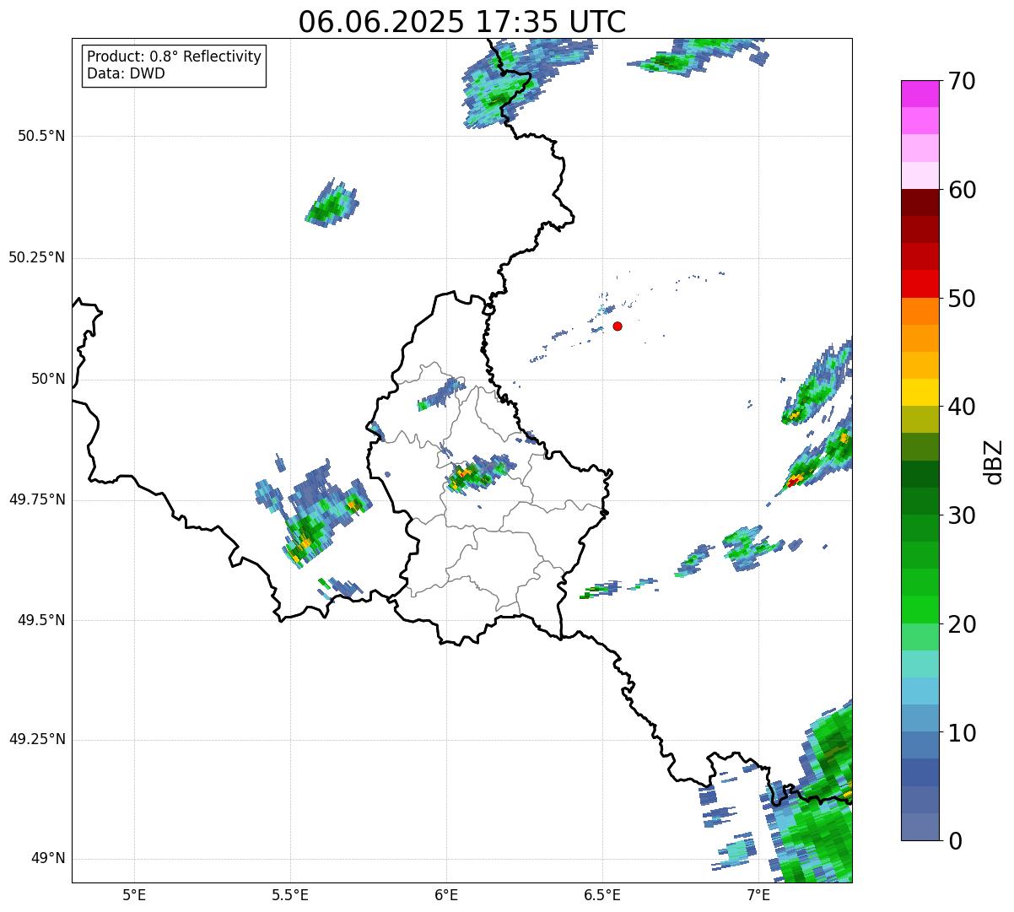Click the 49.5°N latitude label
The width and height of the screenshot is (1014, 912).
coord(41,620)
